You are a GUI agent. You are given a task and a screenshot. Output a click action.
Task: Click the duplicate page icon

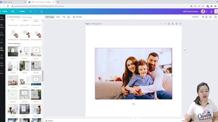point(173,24)
